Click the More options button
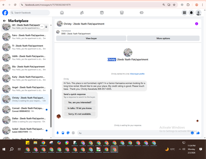The image size is (206, 159). (163, 38)
